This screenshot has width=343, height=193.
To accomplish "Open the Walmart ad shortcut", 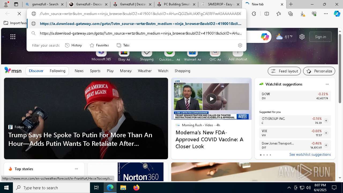I will pos(192,56).
